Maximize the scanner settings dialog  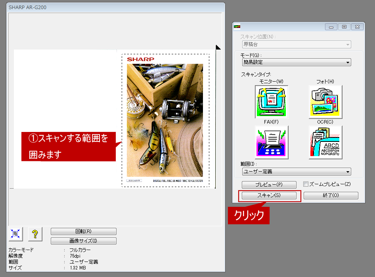pos(344,27)
